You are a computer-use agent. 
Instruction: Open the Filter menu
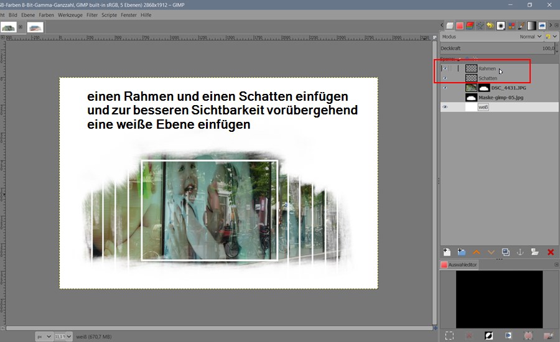pyautogui.click(x=91, y=14)
